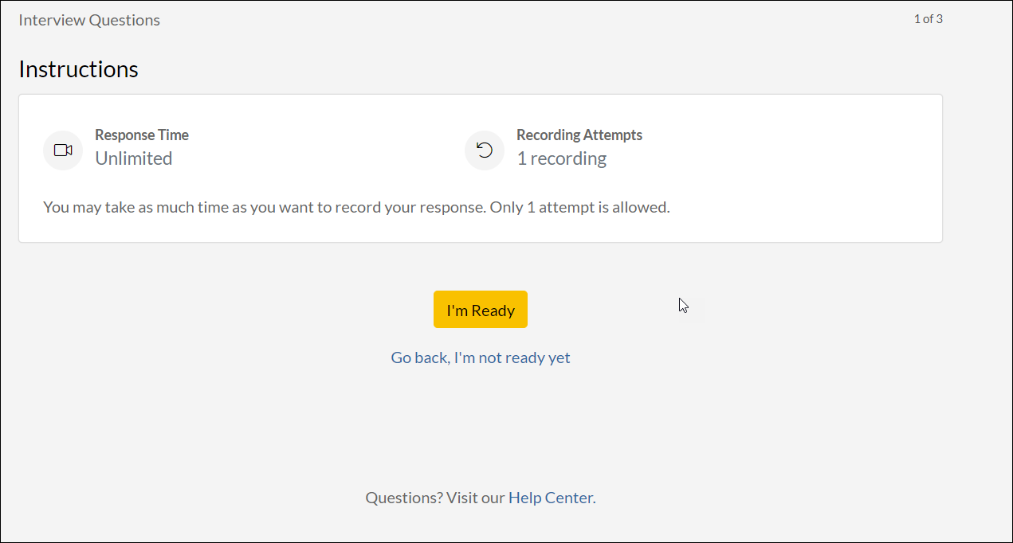Click the "Questions? Visit our" footer text
Image resolution: width=1013 pixels, height=543 pixels.
pyautogui.click(x=435, y=498)
